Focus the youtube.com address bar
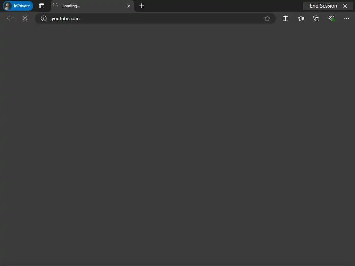 coord(155,18)
